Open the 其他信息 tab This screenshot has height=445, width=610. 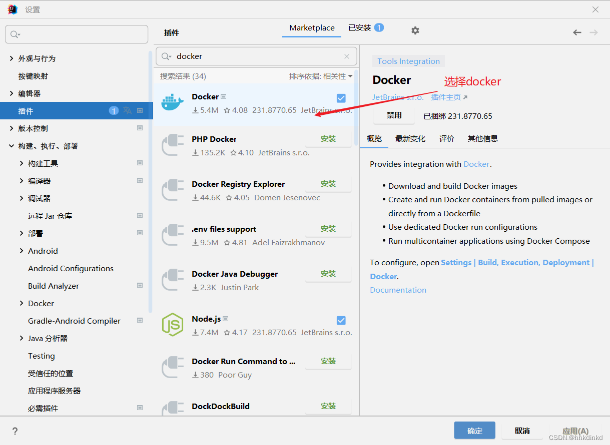[x=483, y=139]
